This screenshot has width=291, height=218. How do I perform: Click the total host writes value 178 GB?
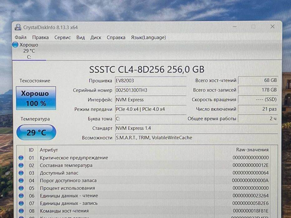(258, 90)
